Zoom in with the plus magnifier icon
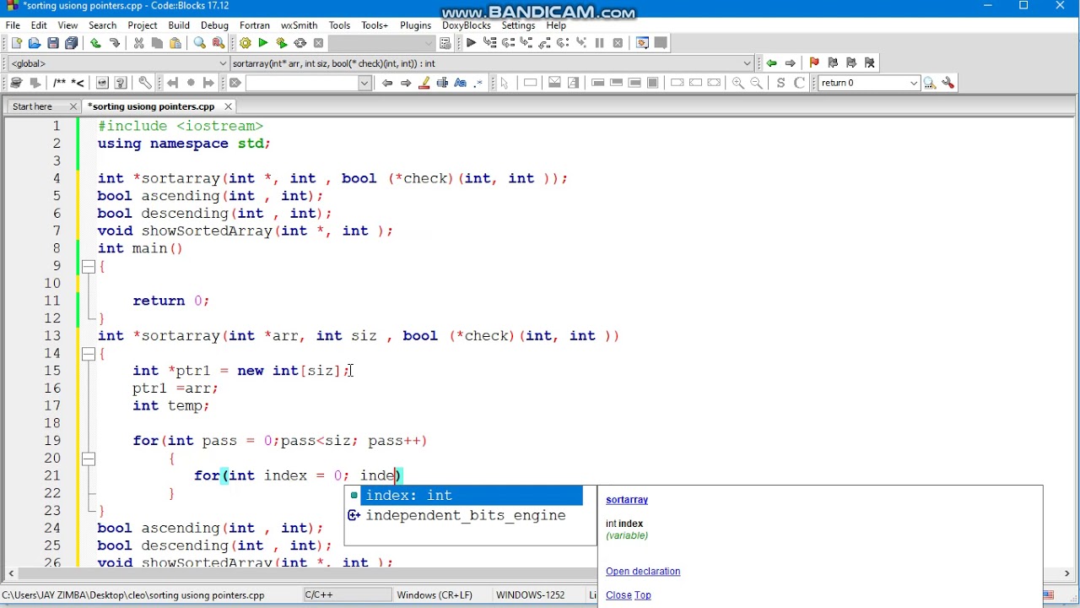The width and height of the screenshot is (1080, 608). click(738, 83)
